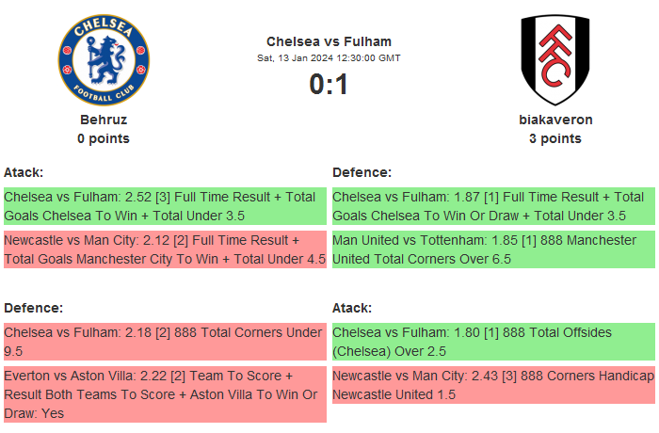Click biakaveron's 3 points label
659x433 pixels.
coord(555,138)
